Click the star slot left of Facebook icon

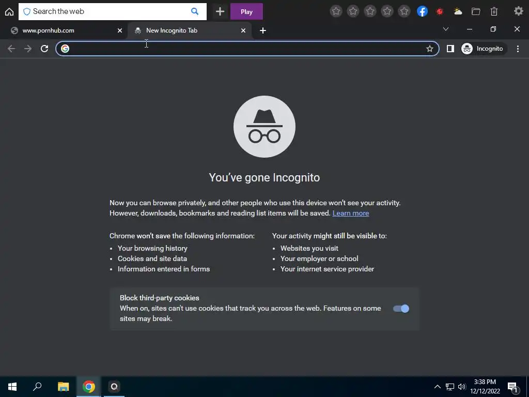(404, 11)
